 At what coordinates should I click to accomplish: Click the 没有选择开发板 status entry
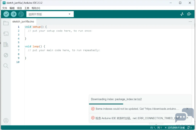pos(175,128)
